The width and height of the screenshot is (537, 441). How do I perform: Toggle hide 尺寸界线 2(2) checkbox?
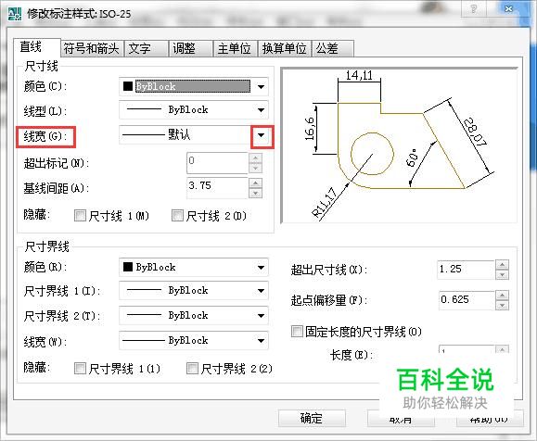[193, 369]
